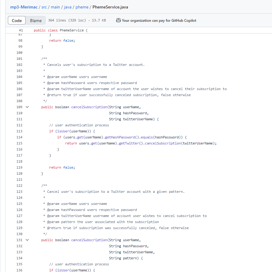Click the isUser call on line 113

[x=63, y=131]
